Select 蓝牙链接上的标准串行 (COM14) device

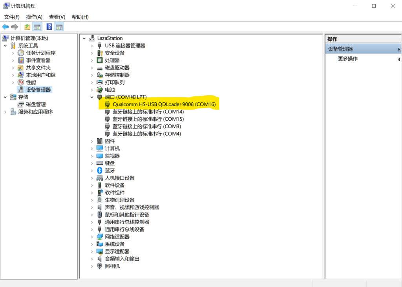148,112
